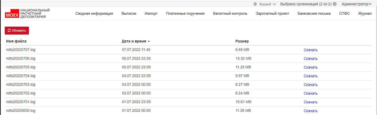Open Платежные поручения menu
The image size is (377, 115).
click(x=185, y=13)
